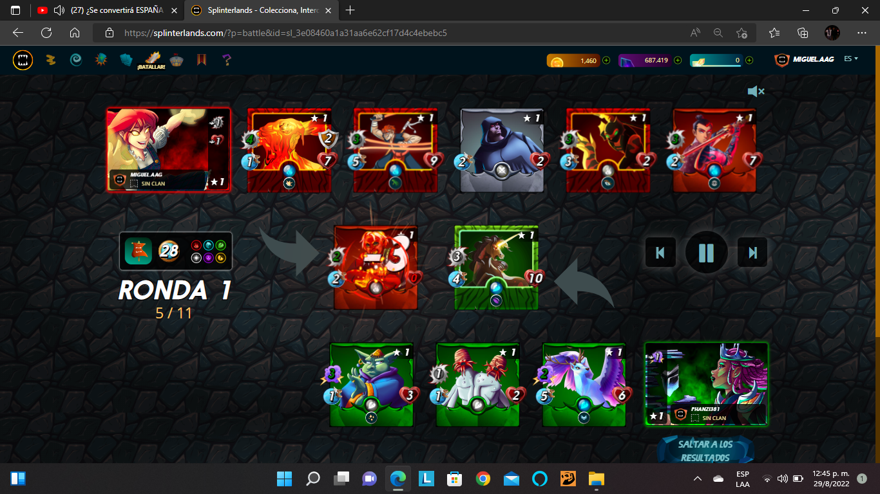The image size is (880, 494).
Task: Open the Splinterlands fanged logo home icon
Action: 23,60
